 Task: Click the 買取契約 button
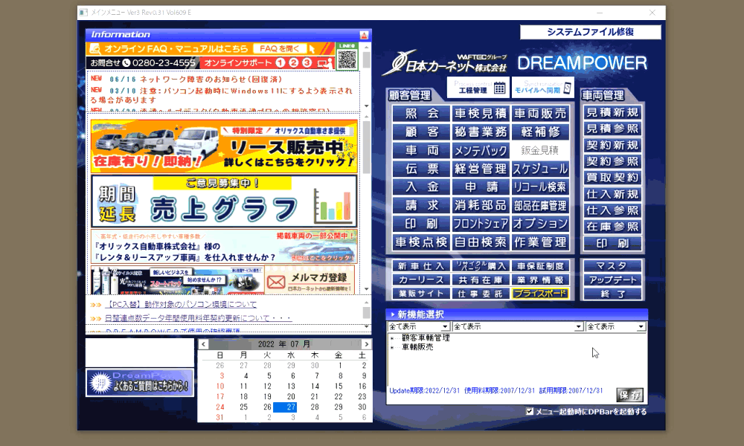point(612,178)
